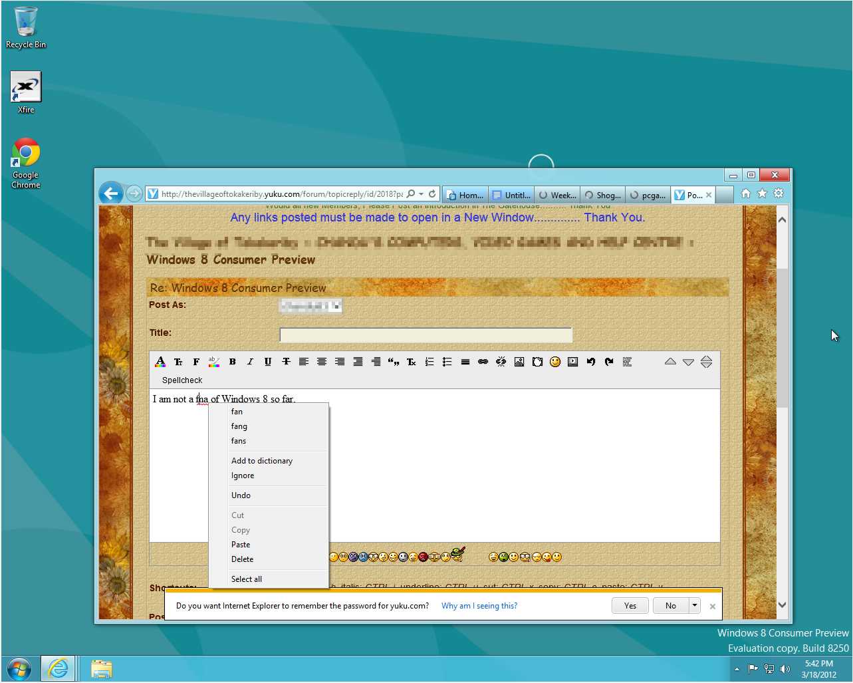Justify the text
The width and height of the screenshot is (853, 683).
358,362
